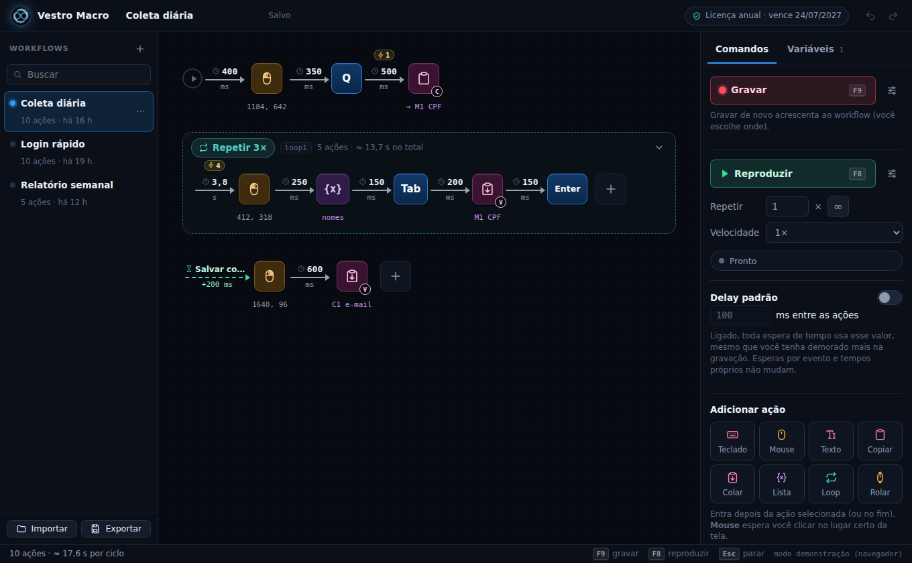Click the status bar '10 ações · ≈ 17,6 s por ciclo'

66,554
